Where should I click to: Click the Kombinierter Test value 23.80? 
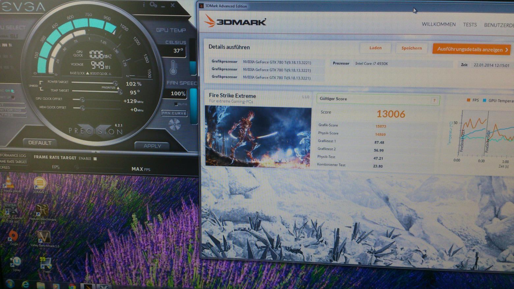click(378, 166)
